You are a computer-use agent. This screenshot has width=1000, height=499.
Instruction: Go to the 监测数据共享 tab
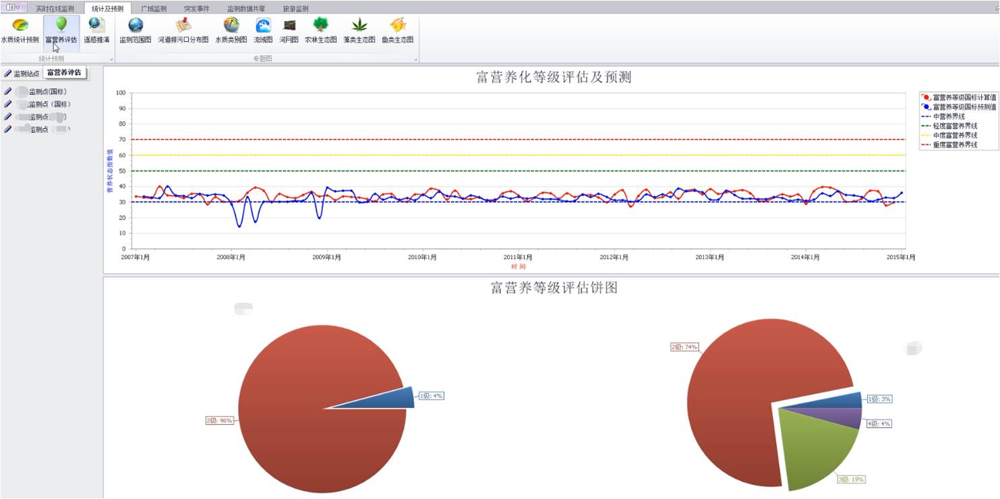246,9
